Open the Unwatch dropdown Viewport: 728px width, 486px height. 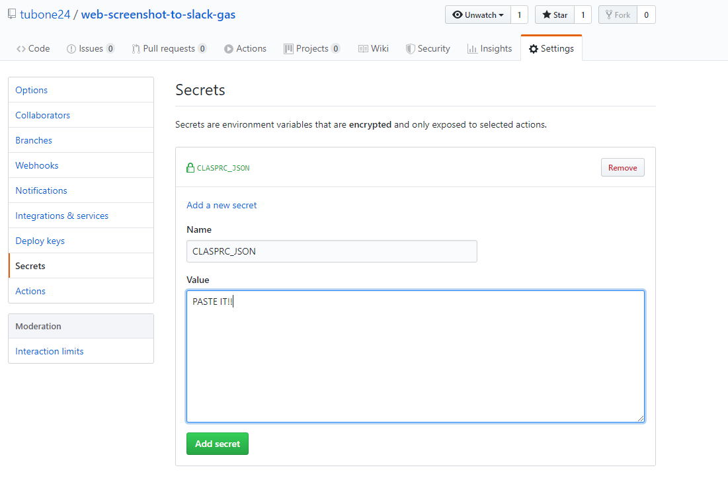(x=478, y=15)
